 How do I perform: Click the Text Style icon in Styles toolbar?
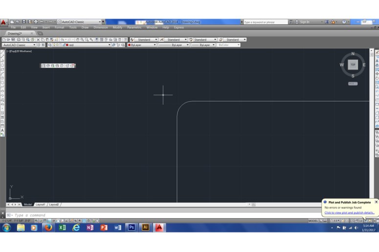[132, 40]
